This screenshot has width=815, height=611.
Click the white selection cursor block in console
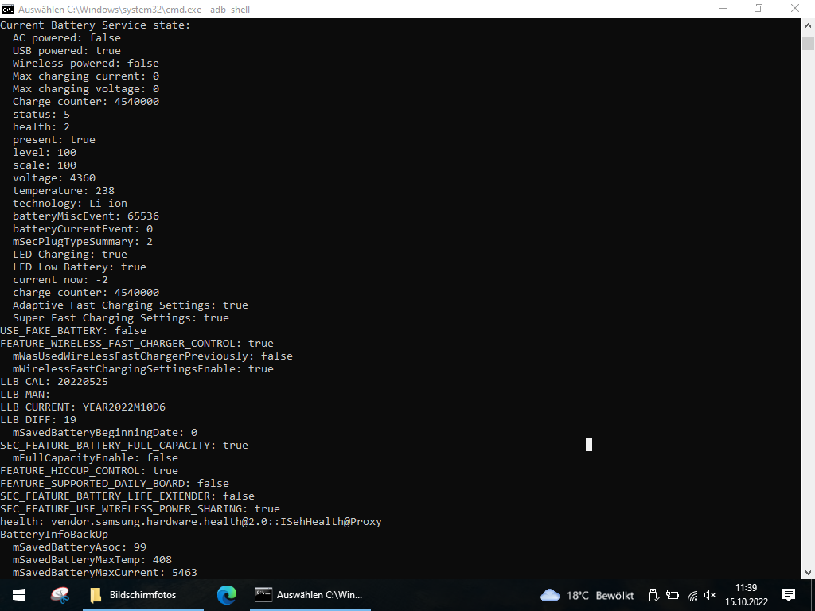[x=589, y=445]
